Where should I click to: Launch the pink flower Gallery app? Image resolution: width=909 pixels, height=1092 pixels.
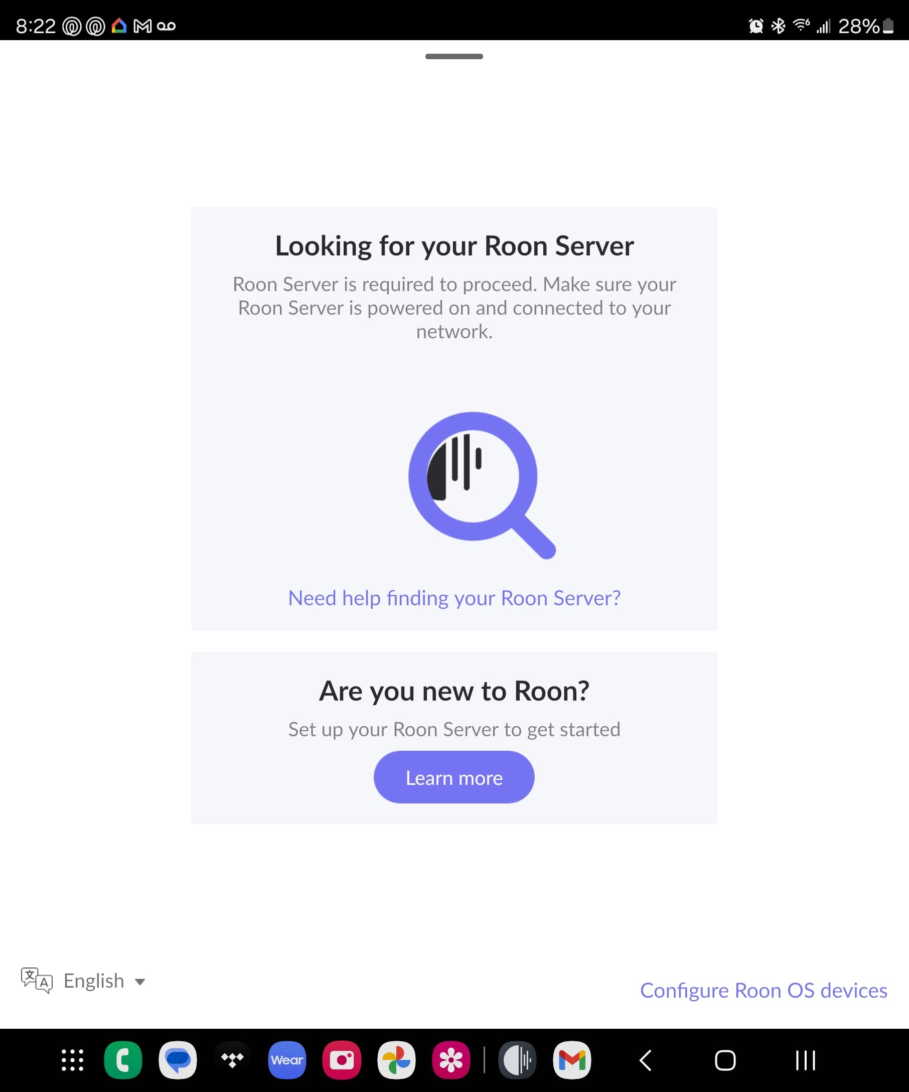(451, 1060)
